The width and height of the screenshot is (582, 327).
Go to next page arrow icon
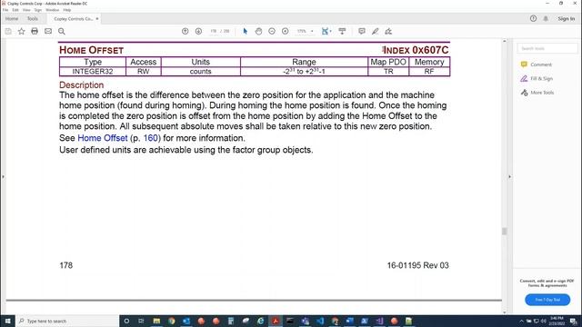pyautogui.click(x=198, y=31)
